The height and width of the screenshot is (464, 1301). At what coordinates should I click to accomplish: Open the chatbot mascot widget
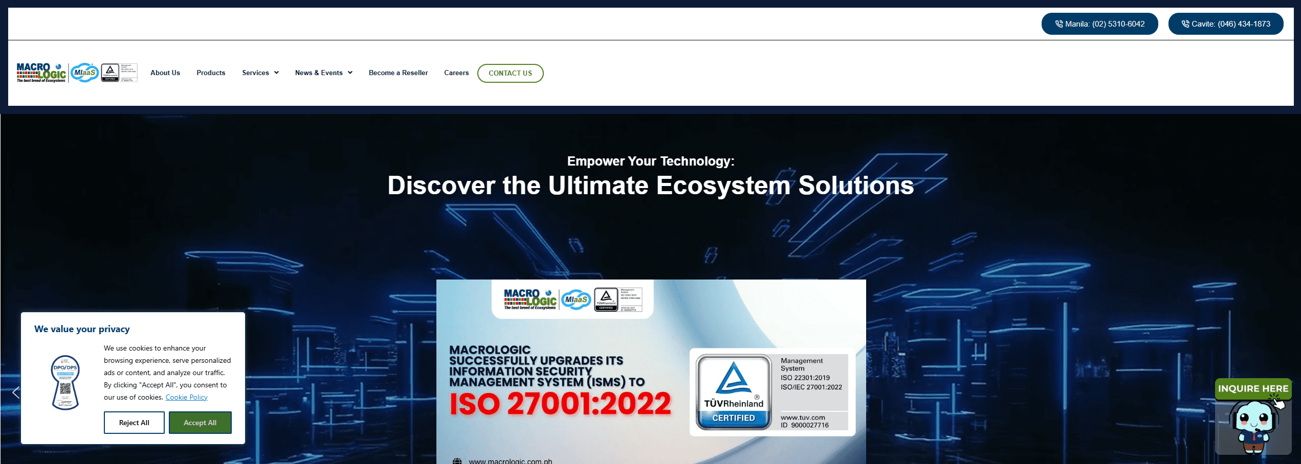click(x=1253, y=427)
